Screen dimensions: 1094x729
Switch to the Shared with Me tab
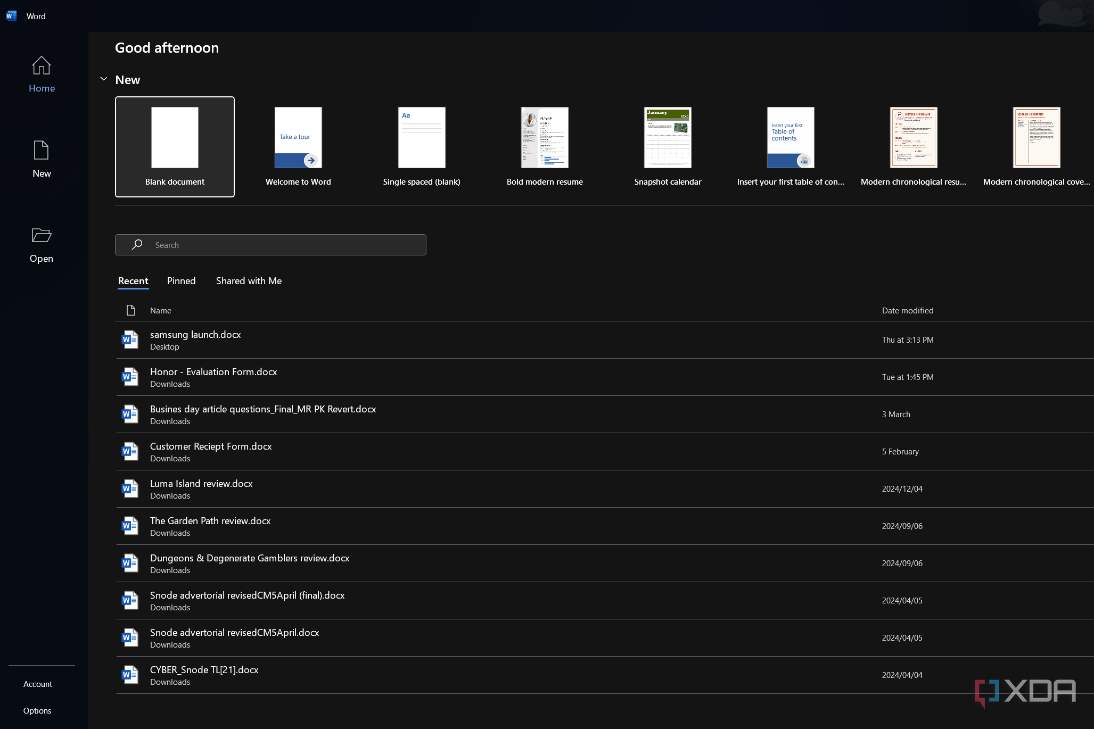point(249,281)
